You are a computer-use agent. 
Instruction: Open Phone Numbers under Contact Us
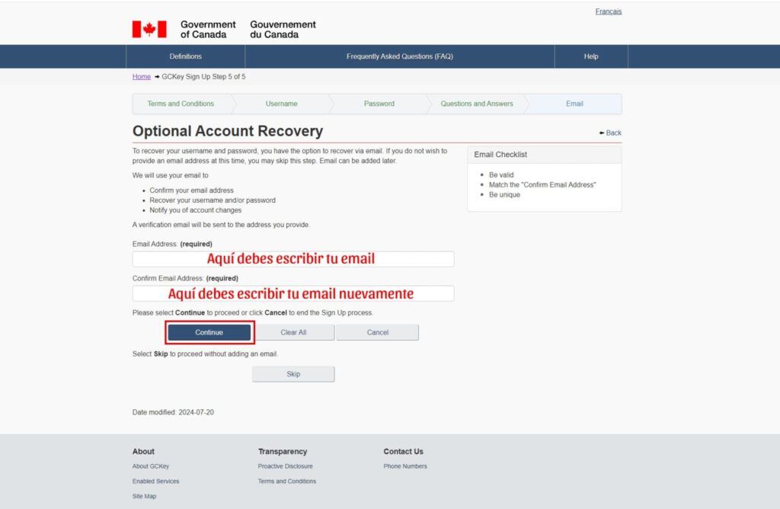405,466
